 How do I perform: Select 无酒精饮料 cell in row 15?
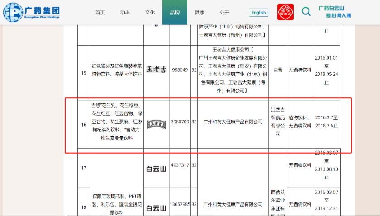click(x=300, y=70)
